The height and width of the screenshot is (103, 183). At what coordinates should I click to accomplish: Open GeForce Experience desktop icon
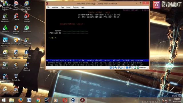[x=5, y=18]
